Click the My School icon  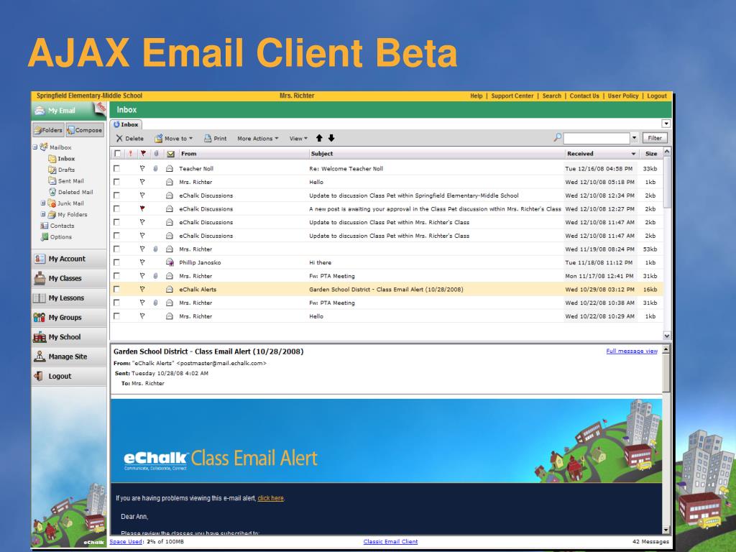click(x=40, y=337)
